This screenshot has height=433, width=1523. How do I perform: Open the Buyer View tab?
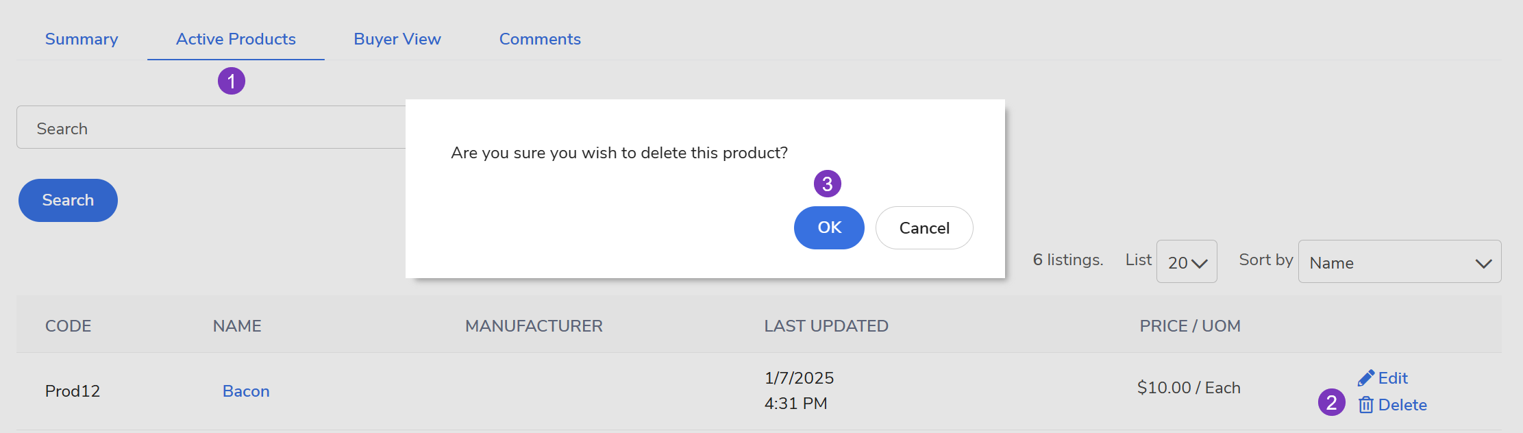(397, 39)
